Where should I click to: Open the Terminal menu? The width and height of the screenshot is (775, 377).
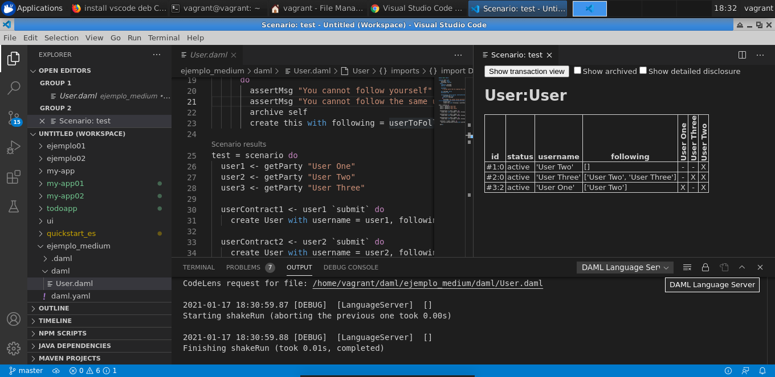coord(164,38)
